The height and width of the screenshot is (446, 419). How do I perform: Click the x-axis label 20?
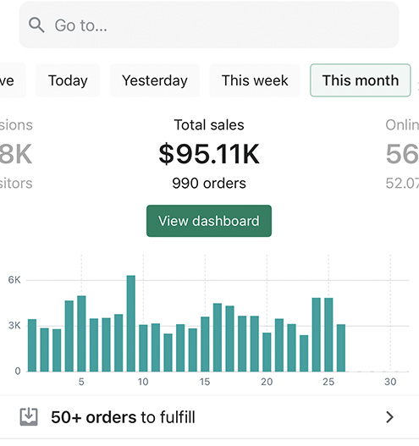[267, 382]
